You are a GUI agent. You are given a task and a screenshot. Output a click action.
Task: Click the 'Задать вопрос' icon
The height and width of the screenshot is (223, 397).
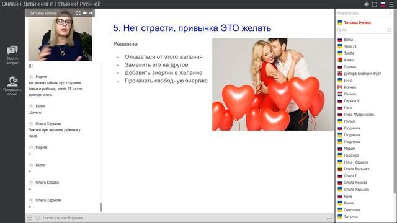tap(12, 50)
